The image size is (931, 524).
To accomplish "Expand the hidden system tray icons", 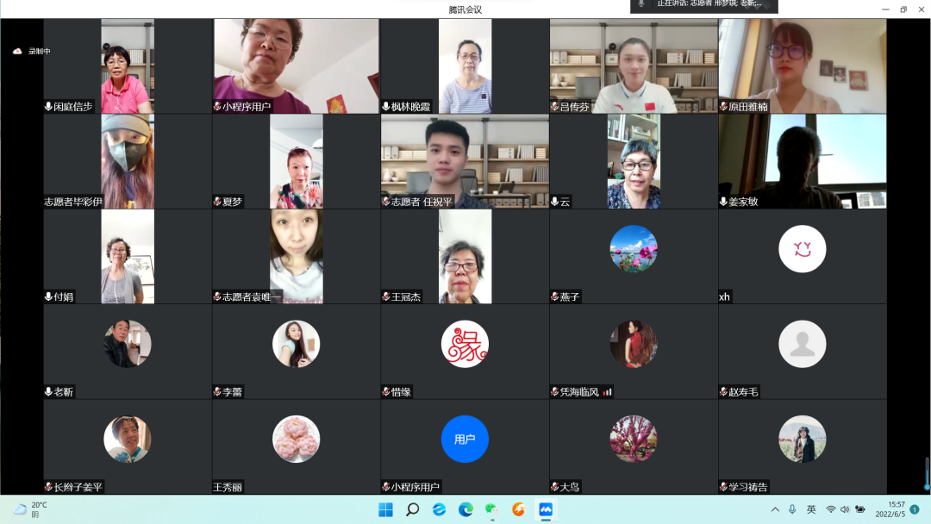I will [x=777, y=510].
